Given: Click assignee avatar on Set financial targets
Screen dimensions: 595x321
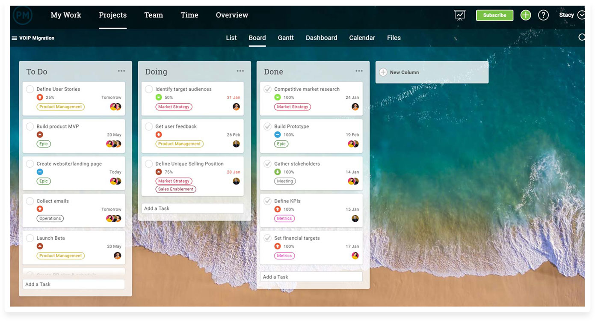Looking at the screenshot, I should [355, 256].
